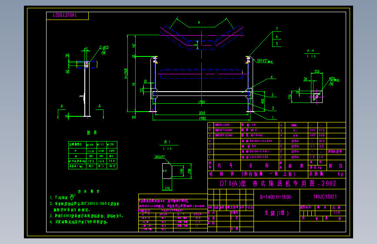Click the B dimension label above trough
377x244 pixels.
pos(199,22)
